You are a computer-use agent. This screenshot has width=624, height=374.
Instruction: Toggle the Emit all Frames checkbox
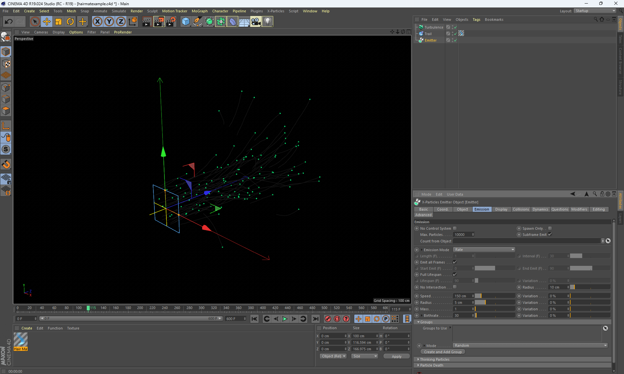(455, 262)
